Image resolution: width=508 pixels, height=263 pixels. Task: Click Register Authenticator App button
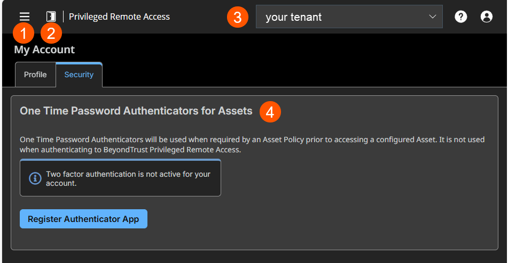click(83, 219)
